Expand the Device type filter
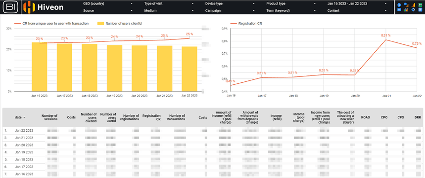The width and height of the screenshot is (425, 178). pyautogui.click(x=230, y=4)
